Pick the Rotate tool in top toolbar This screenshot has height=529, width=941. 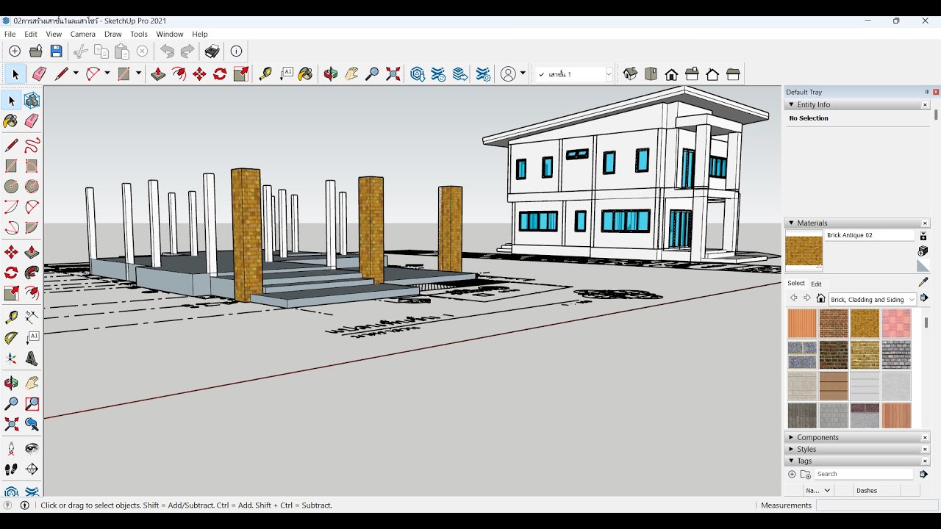tap(220, 74)
